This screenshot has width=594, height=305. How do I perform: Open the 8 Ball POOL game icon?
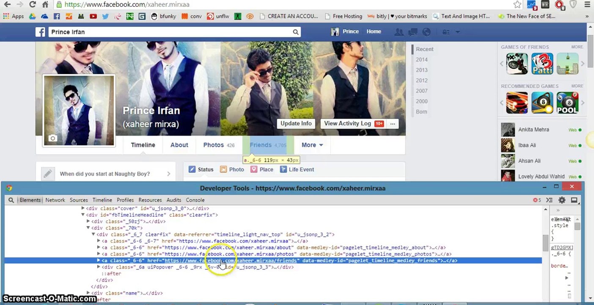[x=567, y=103]
